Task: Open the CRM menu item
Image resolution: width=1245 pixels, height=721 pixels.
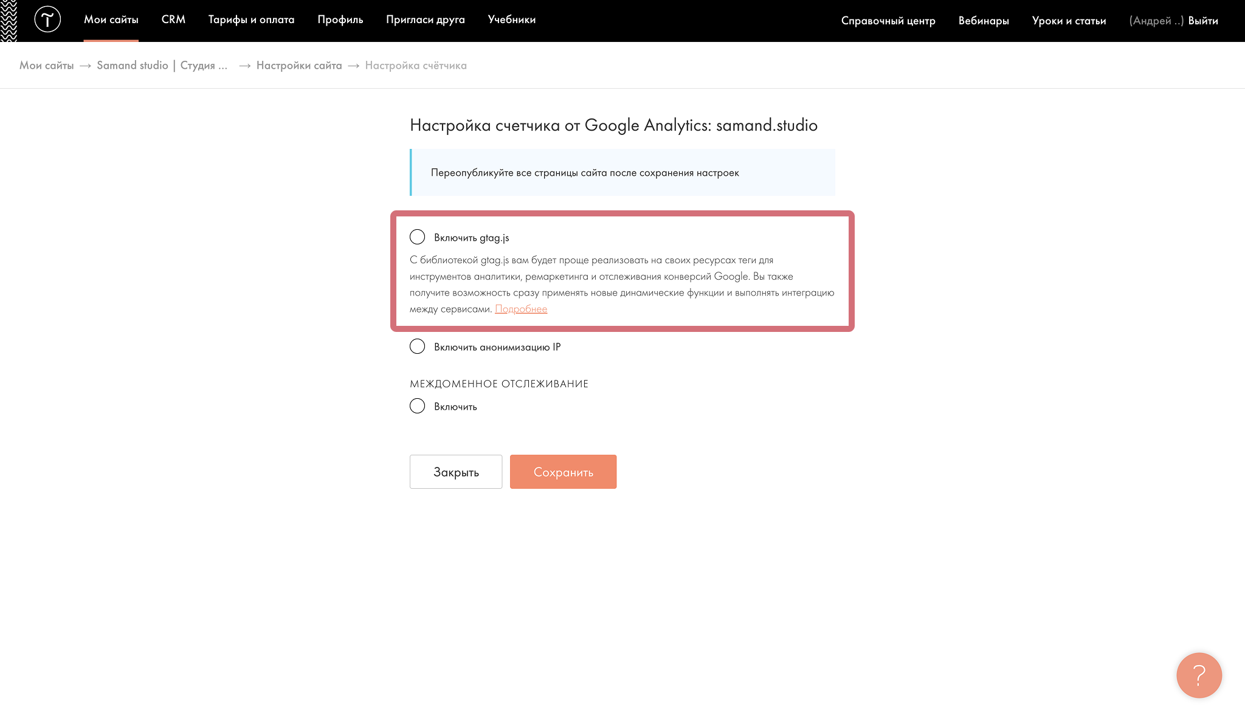Action: click(173, 19)
